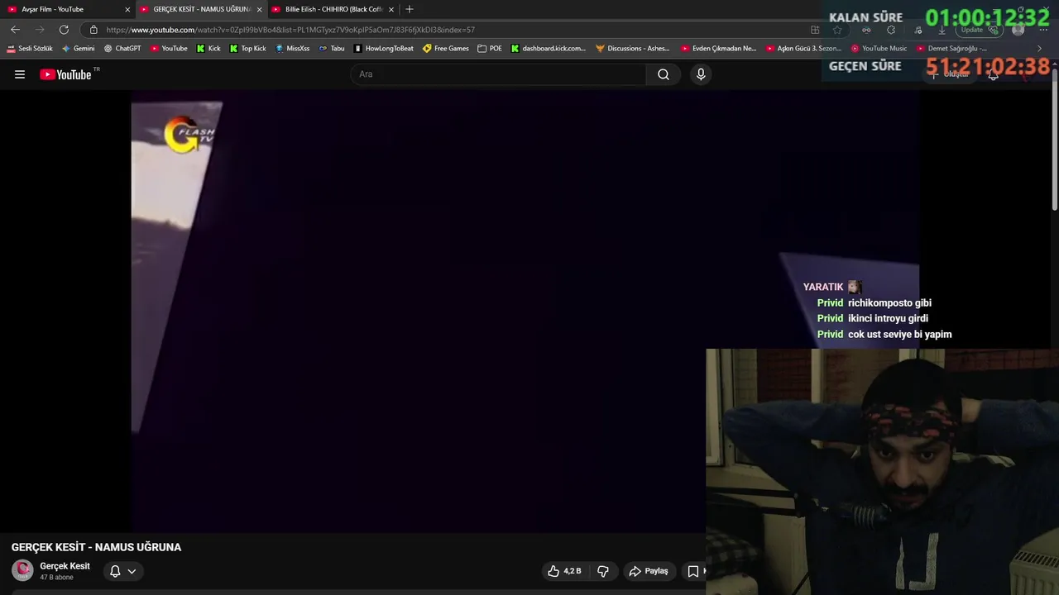Open the Aşkın Gücü 3. Sezon bookmark
Viewport: 1059px width, 595px height.
pyautogui.click(x=804, y=49)
